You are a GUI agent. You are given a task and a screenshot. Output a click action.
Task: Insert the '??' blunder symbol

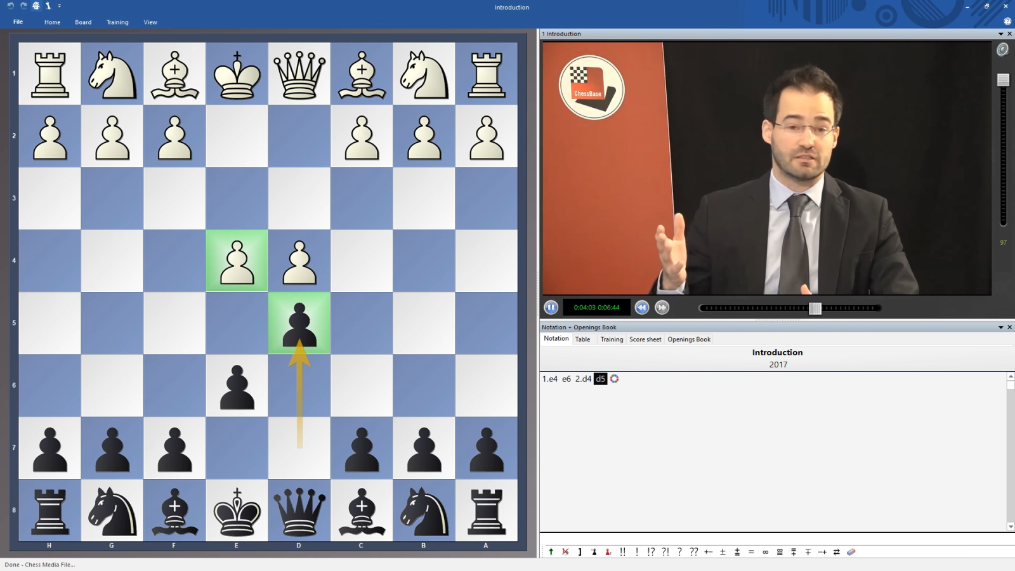693,552
